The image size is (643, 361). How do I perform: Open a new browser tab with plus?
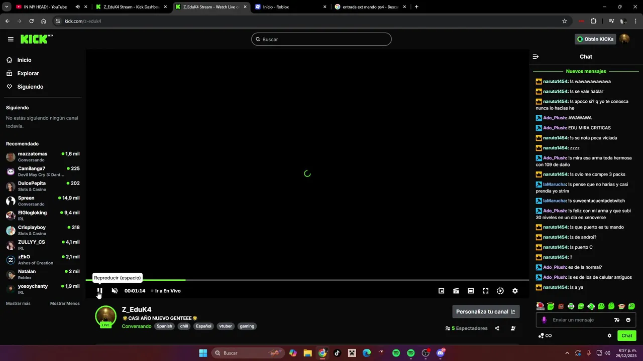(x=416, y=7)
